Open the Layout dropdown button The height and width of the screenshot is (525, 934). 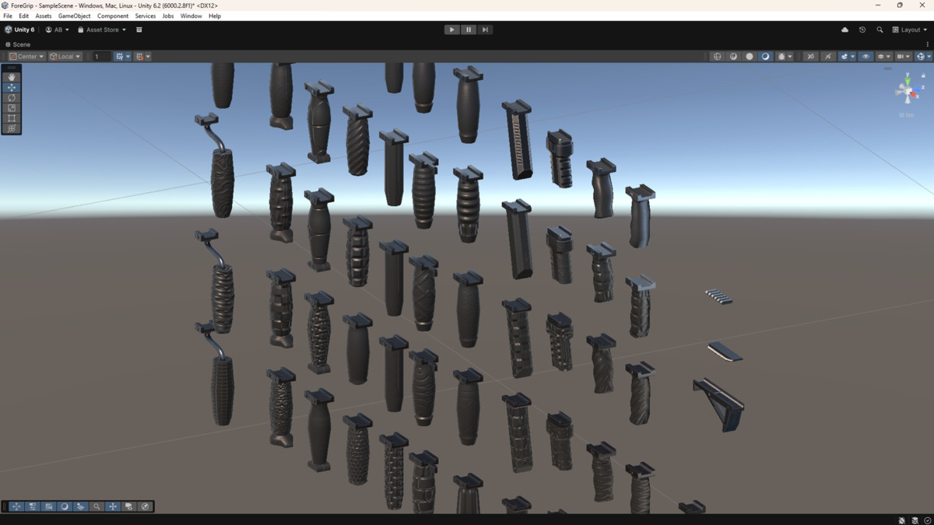[x=909, y=30]
